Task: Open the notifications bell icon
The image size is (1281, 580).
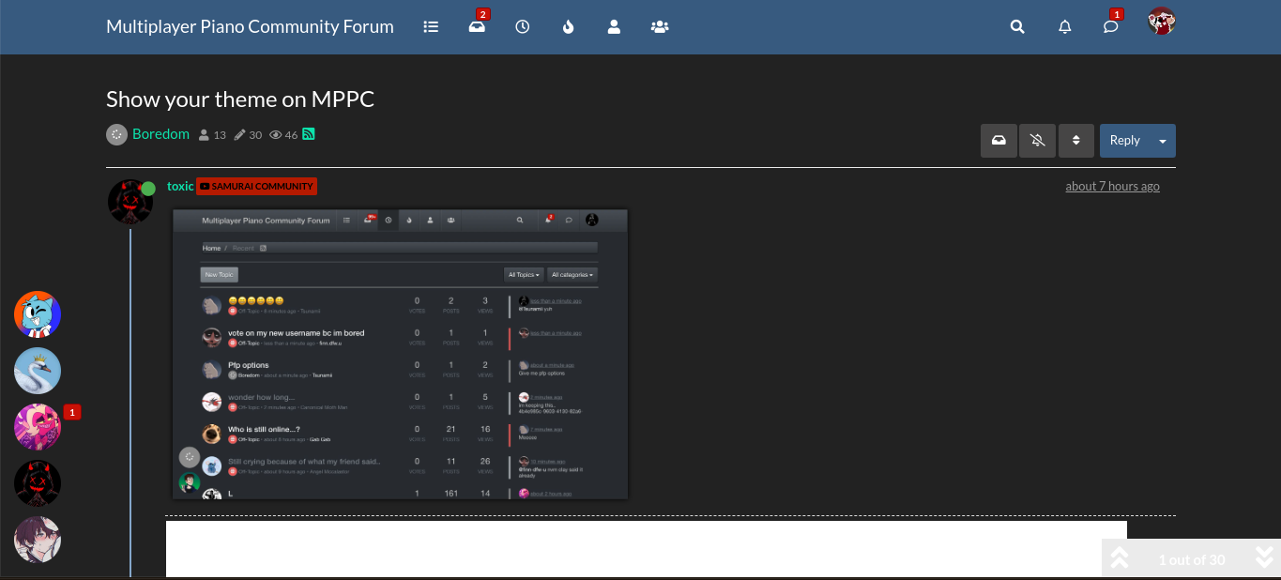Action: (1064, 27)
